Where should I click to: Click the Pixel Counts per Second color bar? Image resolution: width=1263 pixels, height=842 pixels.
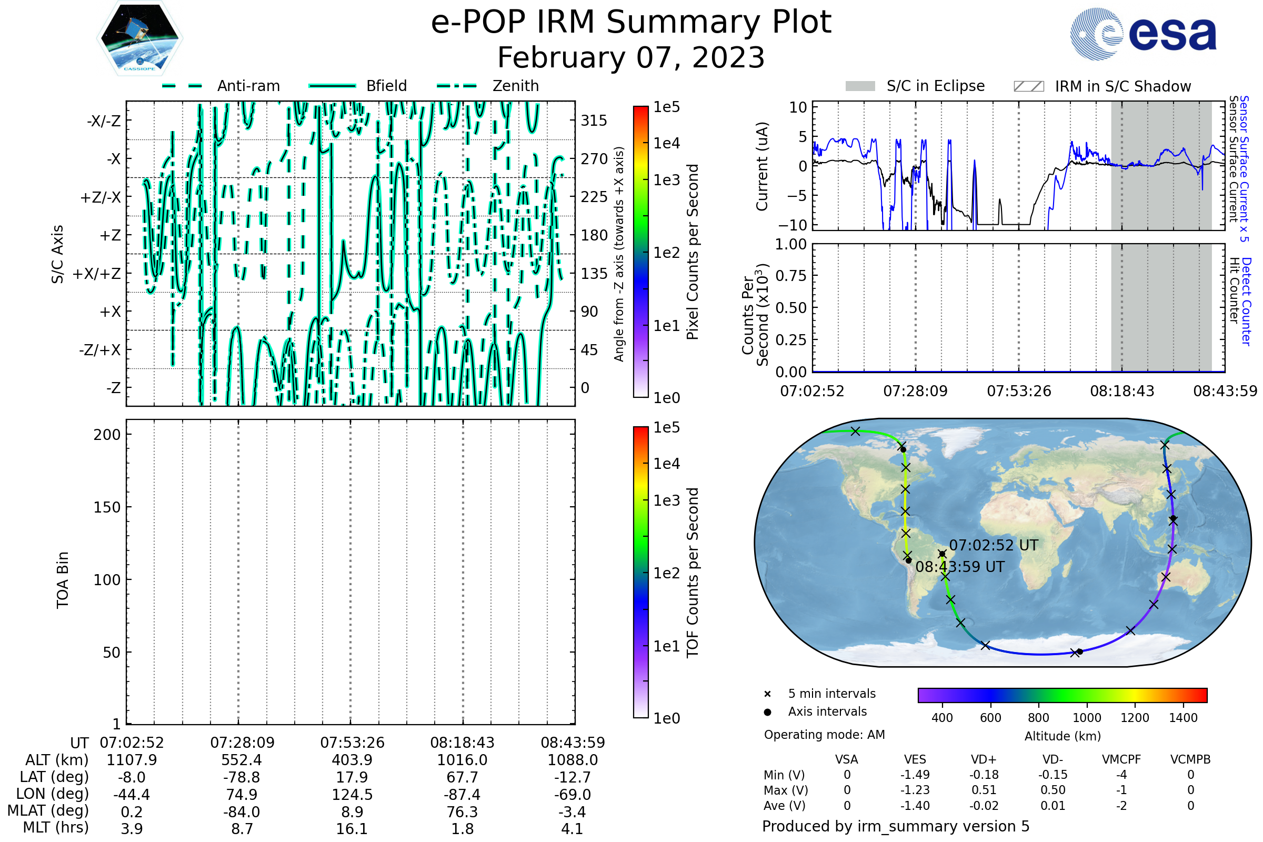click(640, 252)
